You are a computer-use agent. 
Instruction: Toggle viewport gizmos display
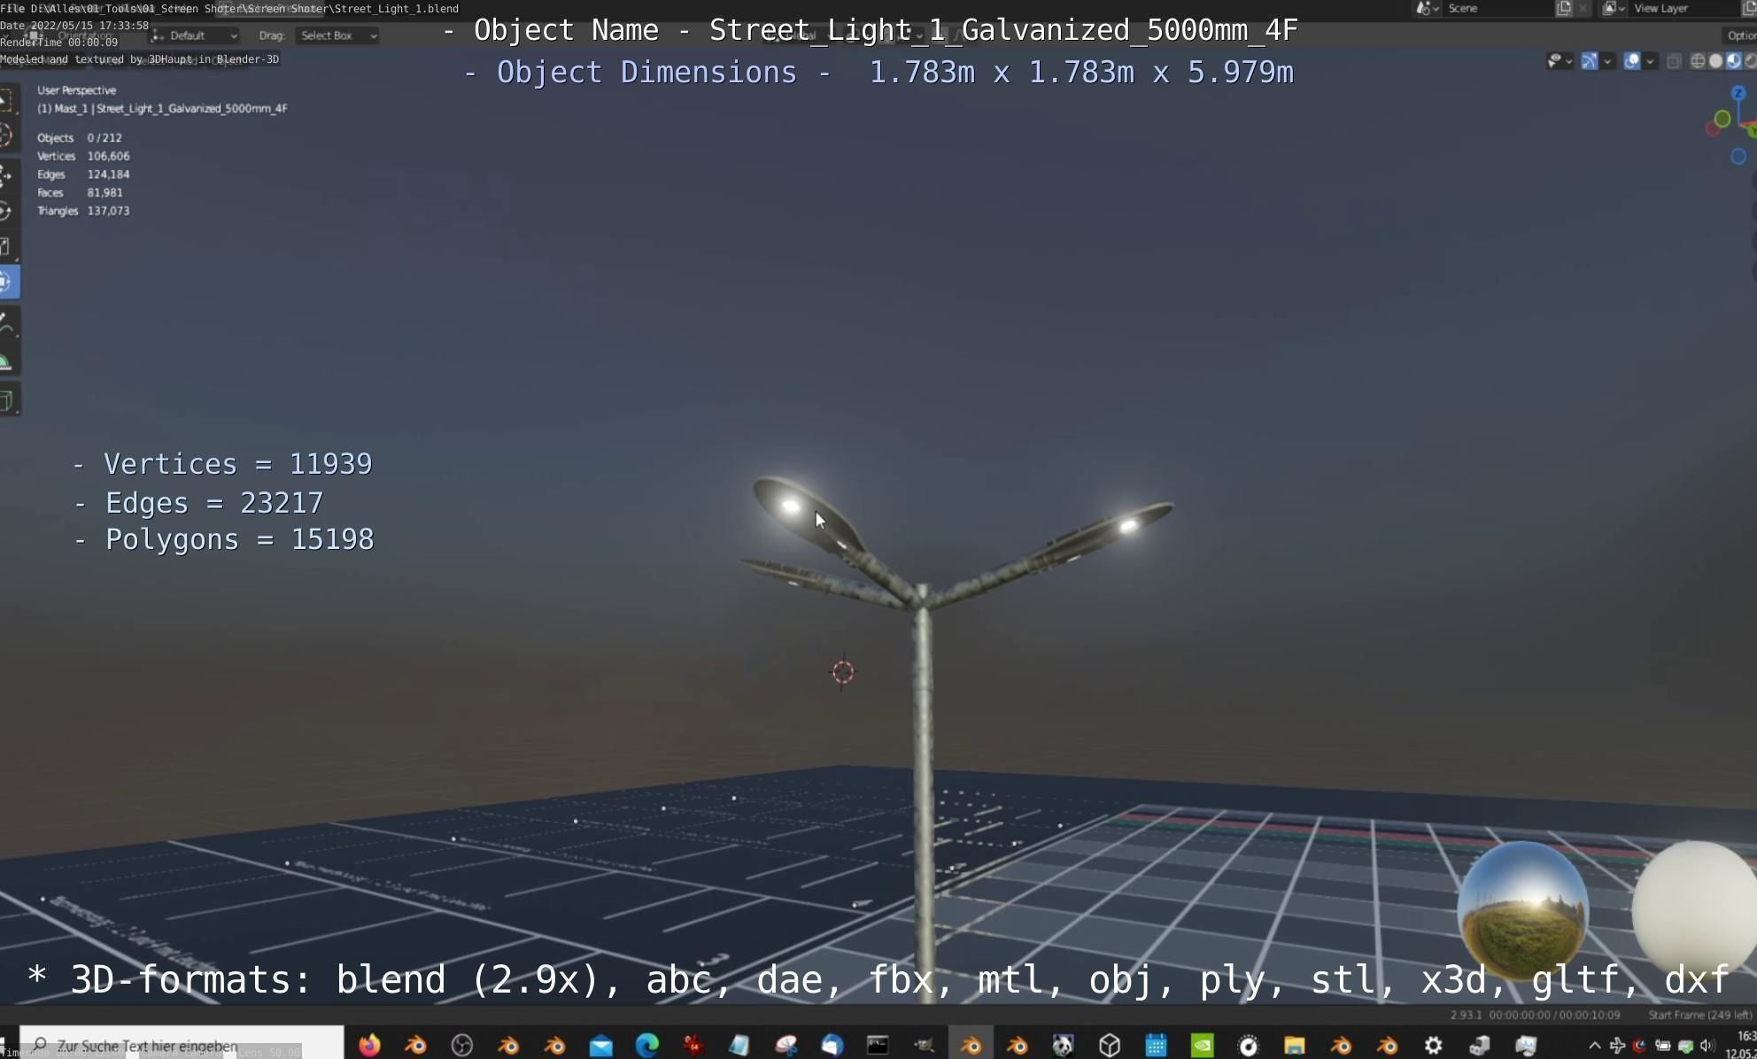[x=1590, y=61]
